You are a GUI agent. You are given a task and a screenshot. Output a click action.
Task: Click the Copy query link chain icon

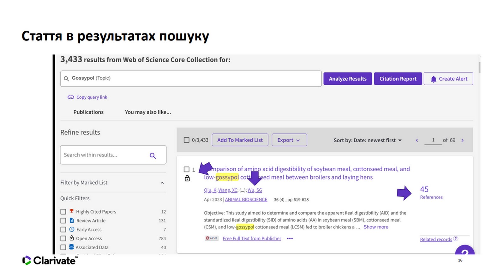tap(71, 97)
